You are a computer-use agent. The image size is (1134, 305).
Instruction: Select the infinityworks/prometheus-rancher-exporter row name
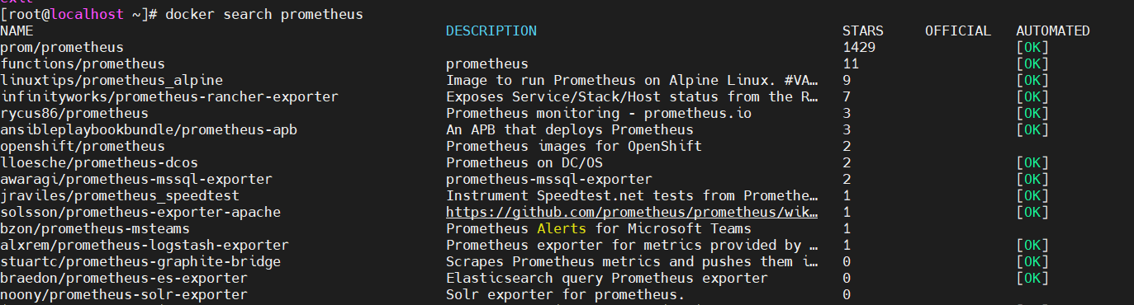coord(169,97)
